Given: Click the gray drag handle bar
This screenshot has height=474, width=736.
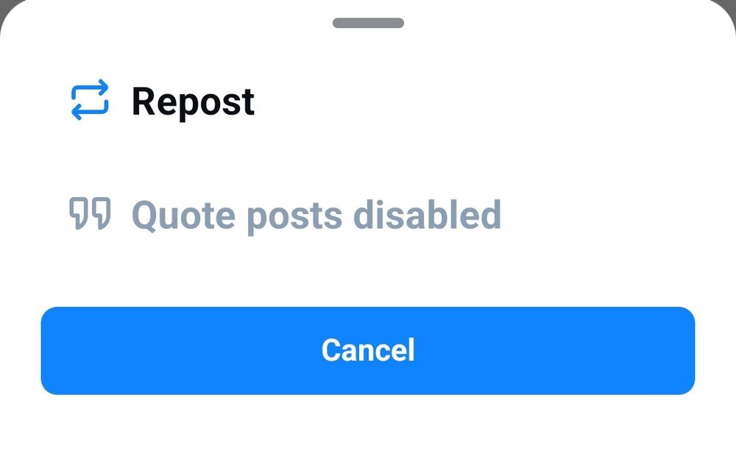Looking at the screenshot, I should tap(368, 23).
